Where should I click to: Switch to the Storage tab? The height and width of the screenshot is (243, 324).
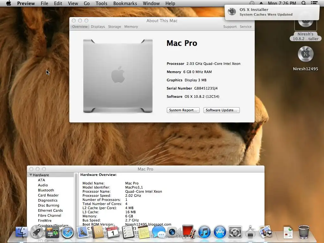tap(115, 27)
